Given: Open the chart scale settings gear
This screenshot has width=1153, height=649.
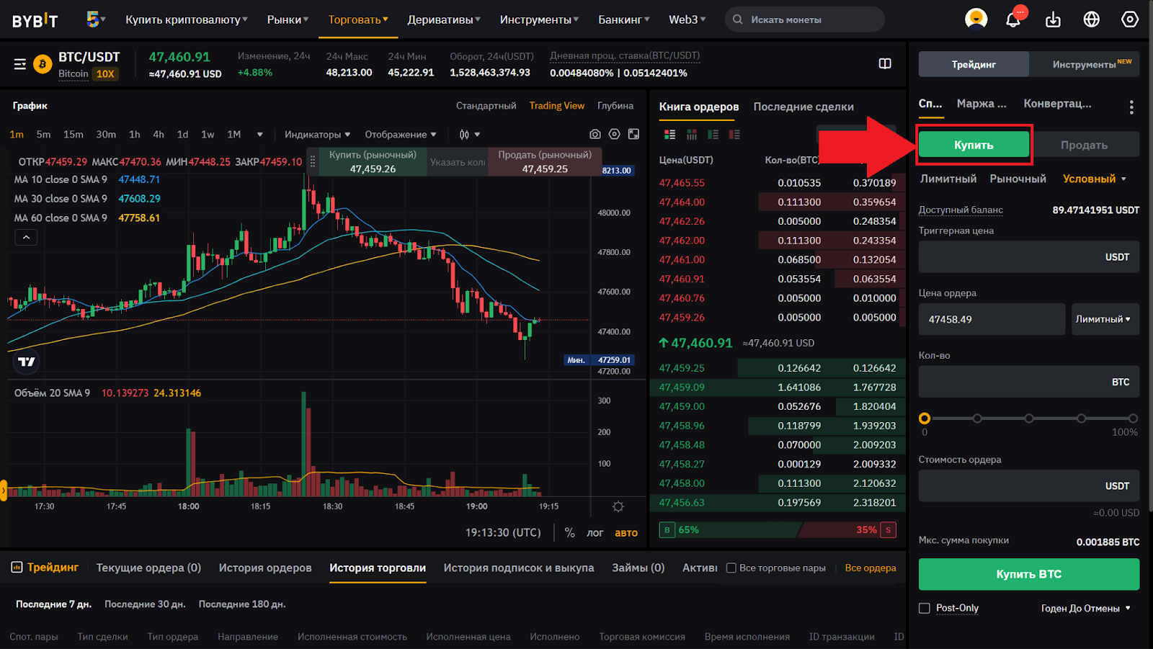Looking at the screenshot, I should pyautogui.click(x=618, y=506).
